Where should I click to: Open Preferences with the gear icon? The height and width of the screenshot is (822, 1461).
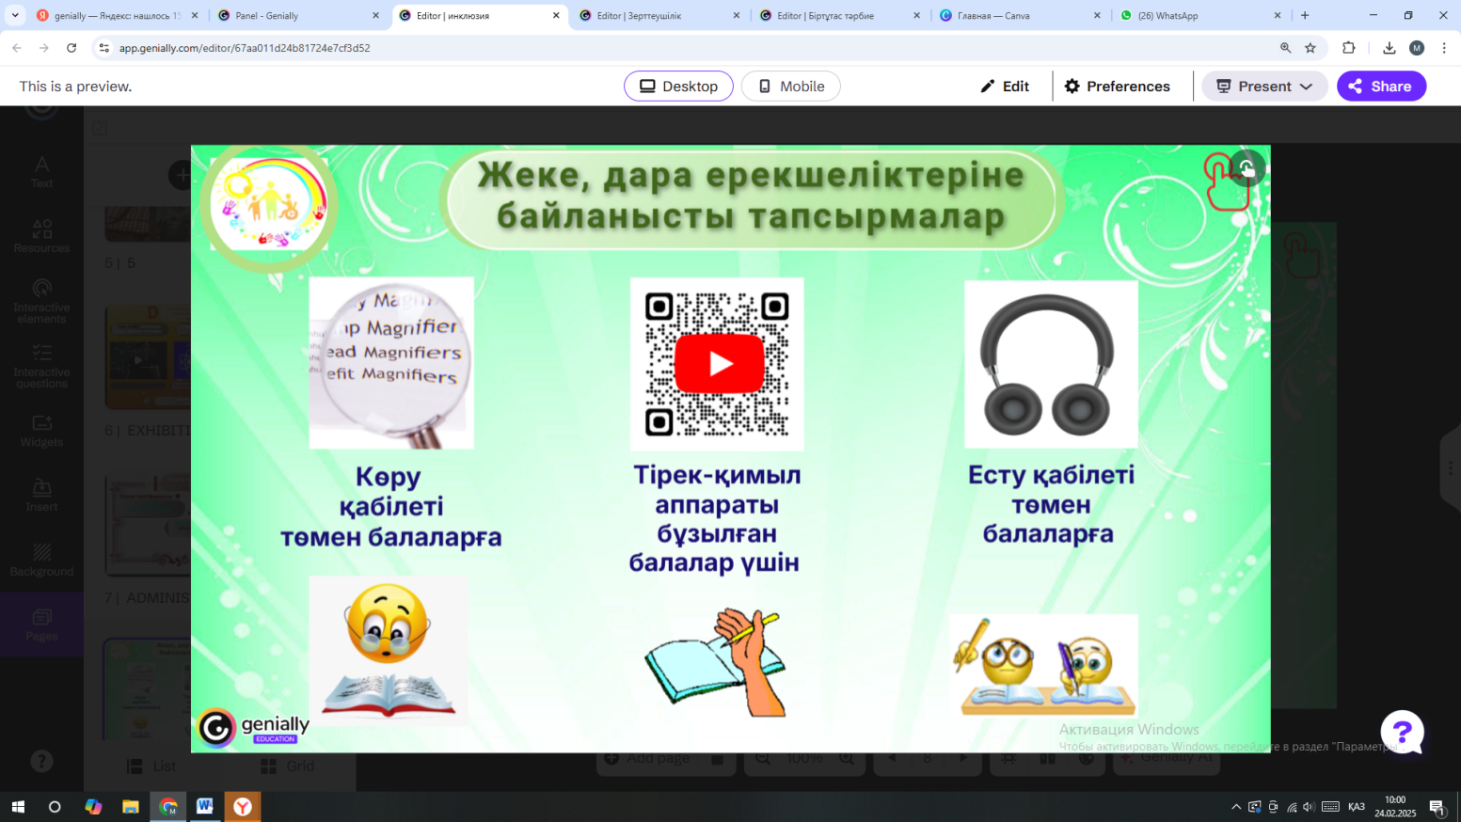[1118, 87]
